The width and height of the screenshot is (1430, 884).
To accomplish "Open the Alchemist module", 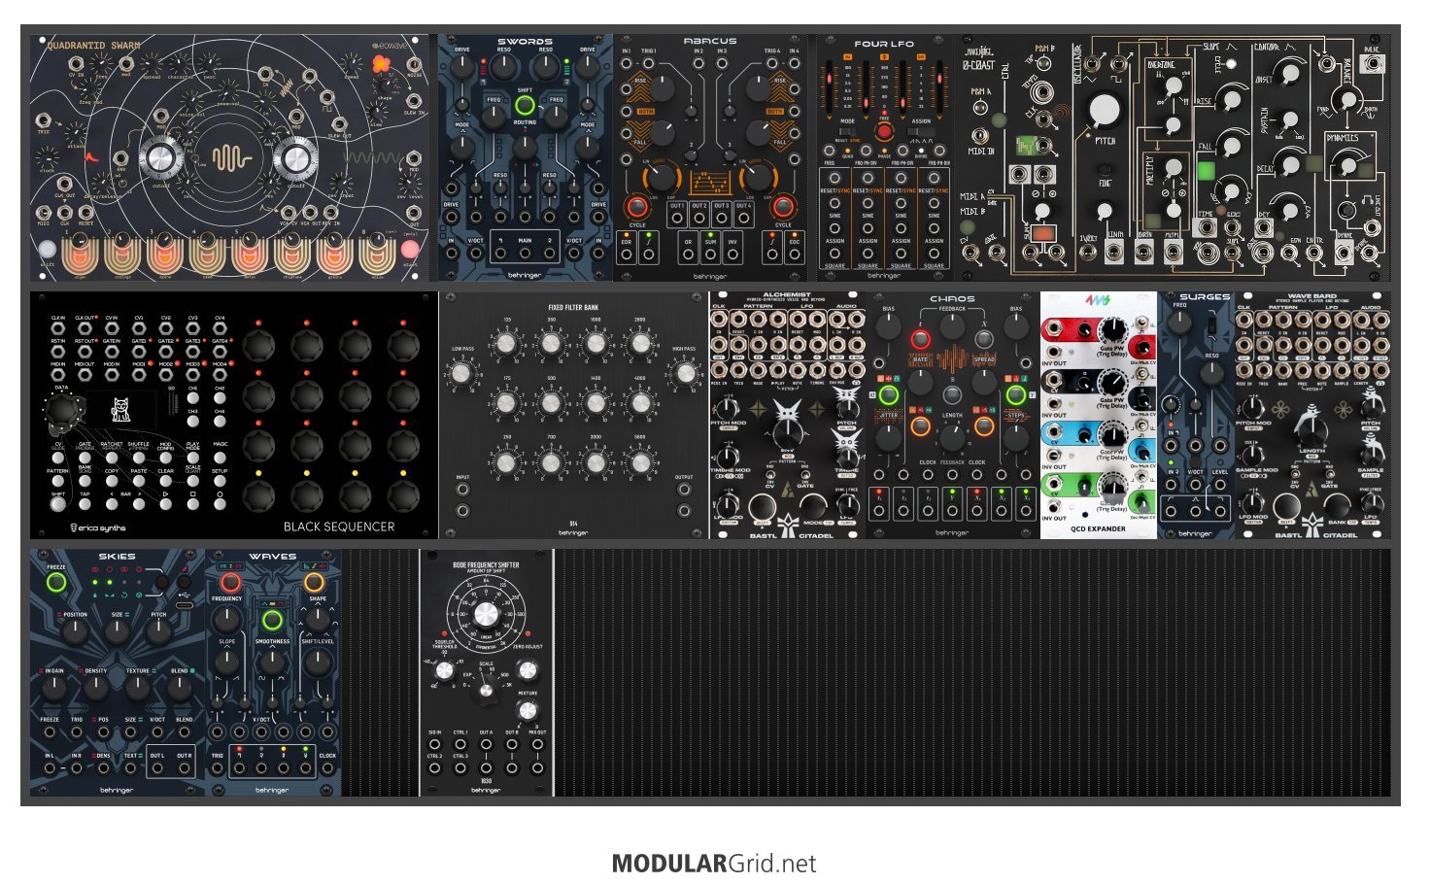I will tap(787, 416).
